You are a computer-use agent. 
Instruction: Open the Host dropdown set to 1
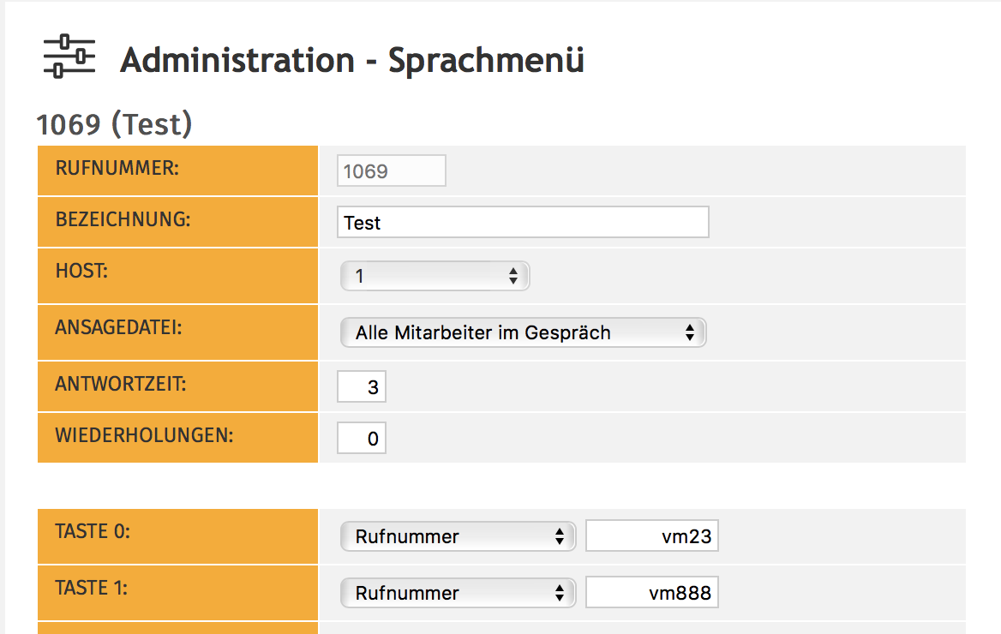tap(435, 276)
